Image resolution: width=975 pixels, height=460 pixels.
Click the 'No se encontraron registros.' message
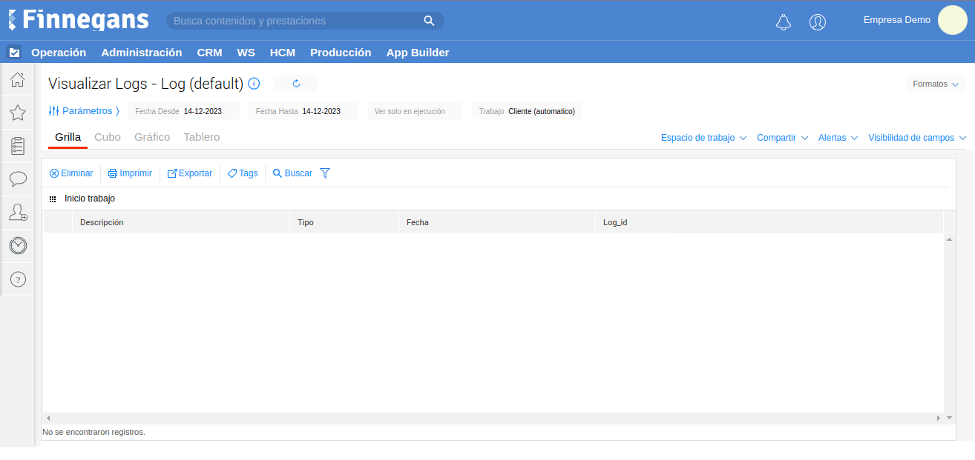pos(94,432)
